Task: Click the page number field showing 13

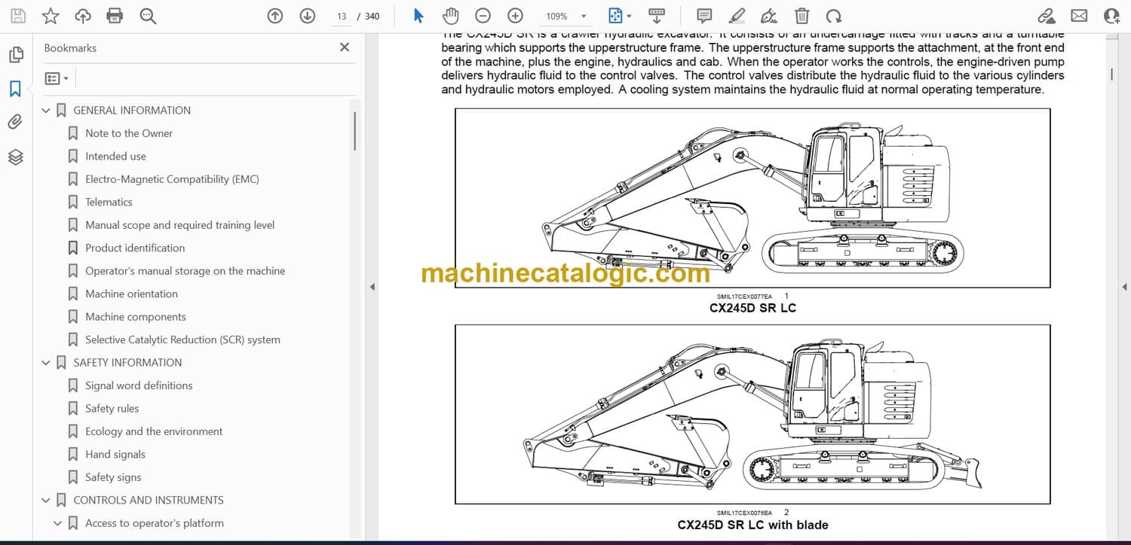Action: pos(342,16)
